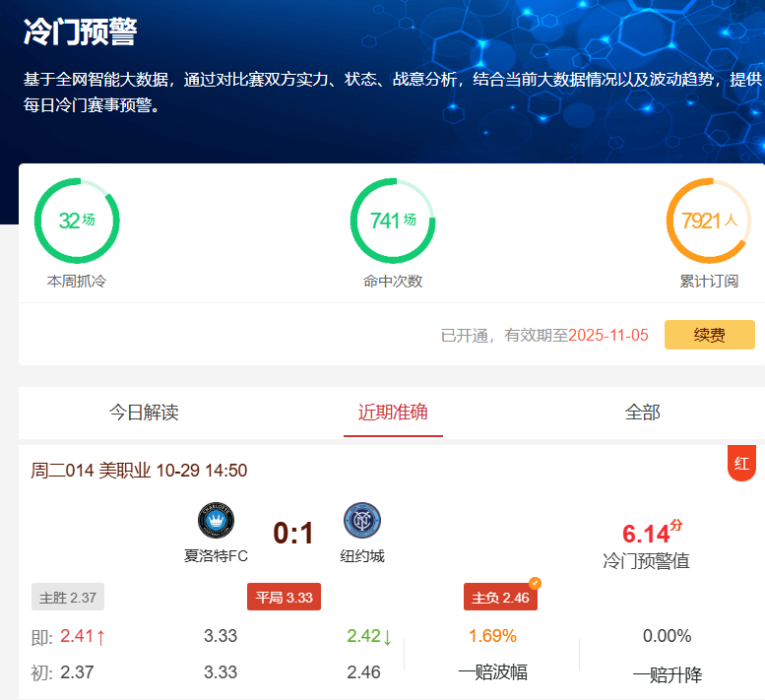The image size is (765, 700).
Task: Click match header 周二014 美职业 10-29 14:50
Action: point(139,471)
